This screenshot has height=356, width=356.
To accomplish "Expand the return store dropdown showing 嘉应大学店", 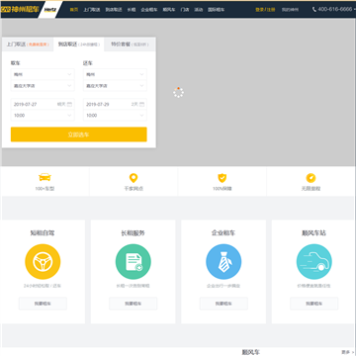I will click(115, 86).
